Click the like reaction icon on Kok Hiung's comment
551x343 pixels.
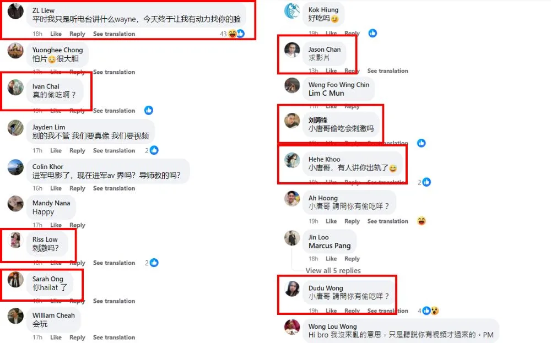coord(372,33)
